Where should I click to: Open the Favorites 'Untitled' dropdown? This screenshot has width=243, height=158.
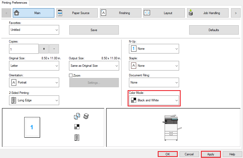click(34, 30)
